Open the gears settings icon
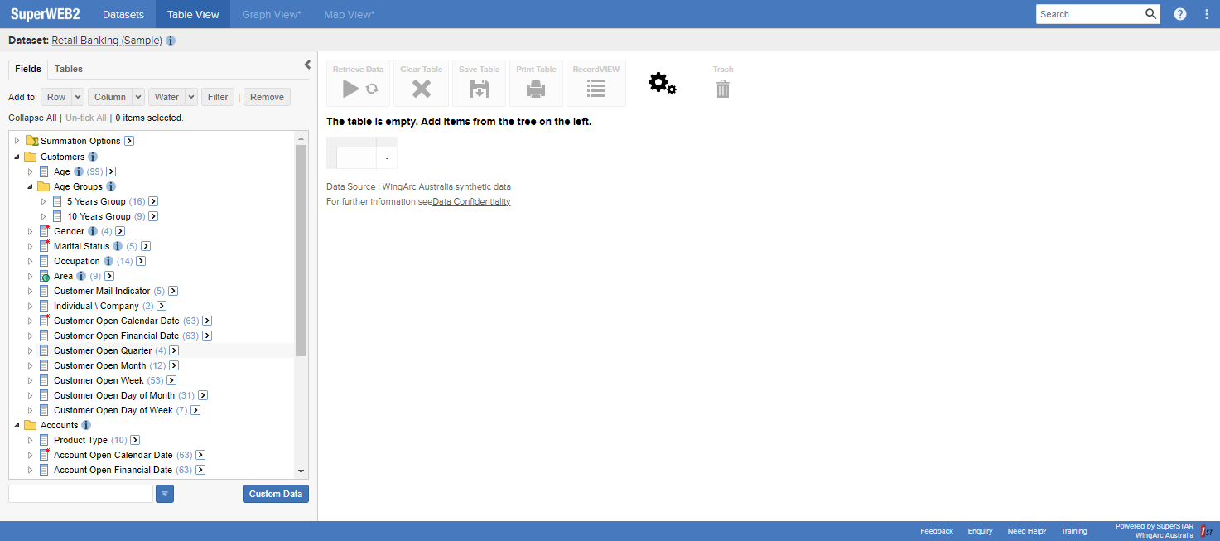 662,83
